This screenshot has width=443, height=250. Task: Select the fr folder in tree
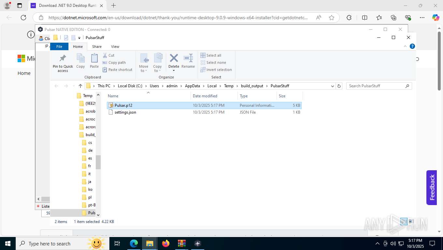[x=87, y=166]
